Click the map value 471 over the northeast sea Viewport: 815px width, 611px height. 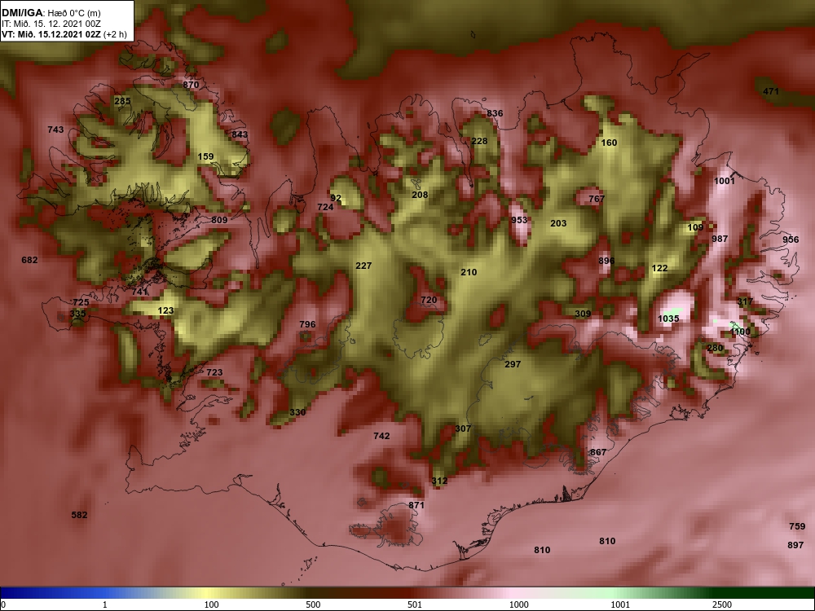pyautogui.click(x=771, y=91)
